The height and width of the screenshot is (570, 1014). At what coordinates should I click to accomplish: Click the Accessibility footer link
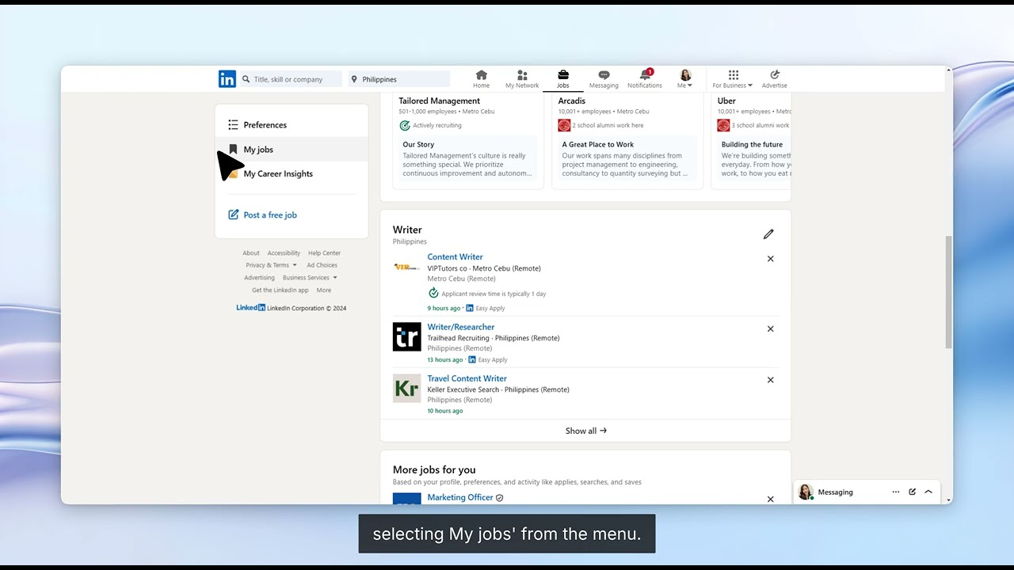[x=284, y=253]
